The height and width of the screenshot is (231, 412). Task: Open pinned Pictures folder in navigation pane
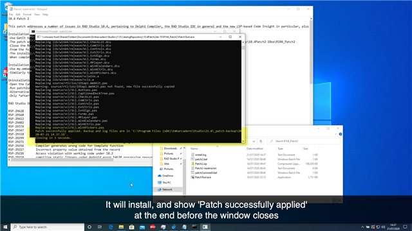(x=169, y=153)
